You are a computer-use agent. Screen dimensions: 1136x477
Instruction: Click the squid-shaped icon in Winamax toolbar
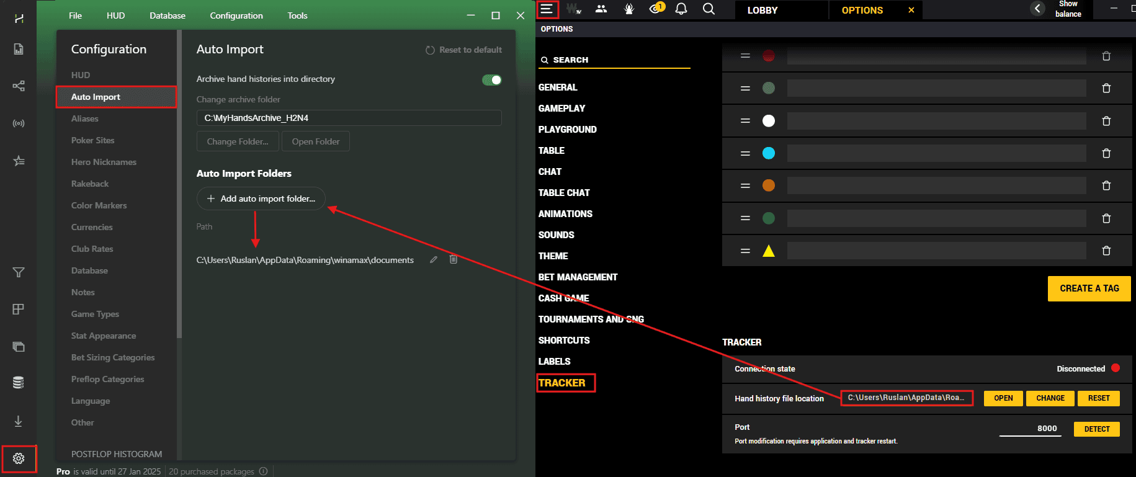point(628,9)
